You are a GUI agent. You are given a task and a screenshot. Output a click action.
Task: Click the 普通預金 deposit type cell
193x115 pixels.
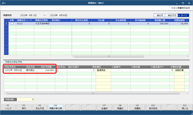click(x=103, y=70)
